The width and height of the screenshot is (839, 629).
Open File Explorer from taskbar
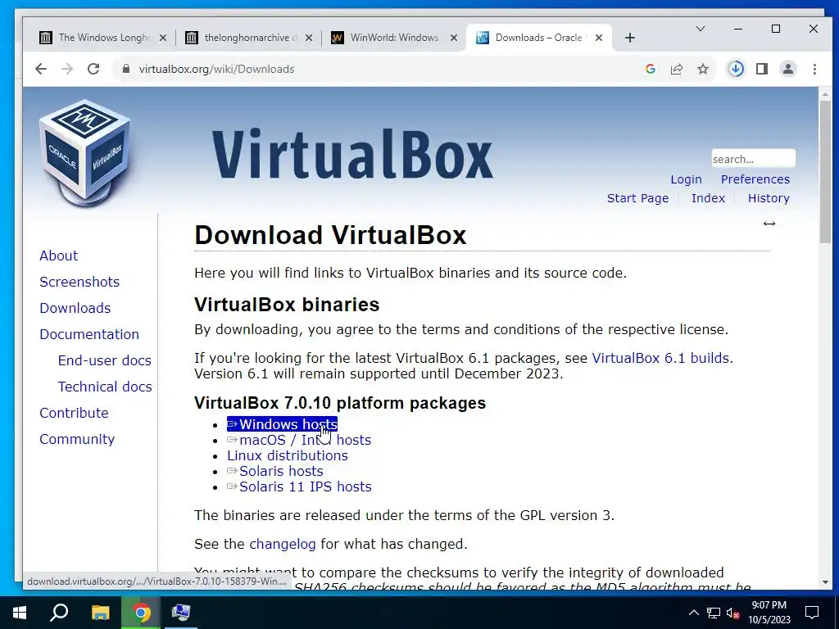pos(100,613)
